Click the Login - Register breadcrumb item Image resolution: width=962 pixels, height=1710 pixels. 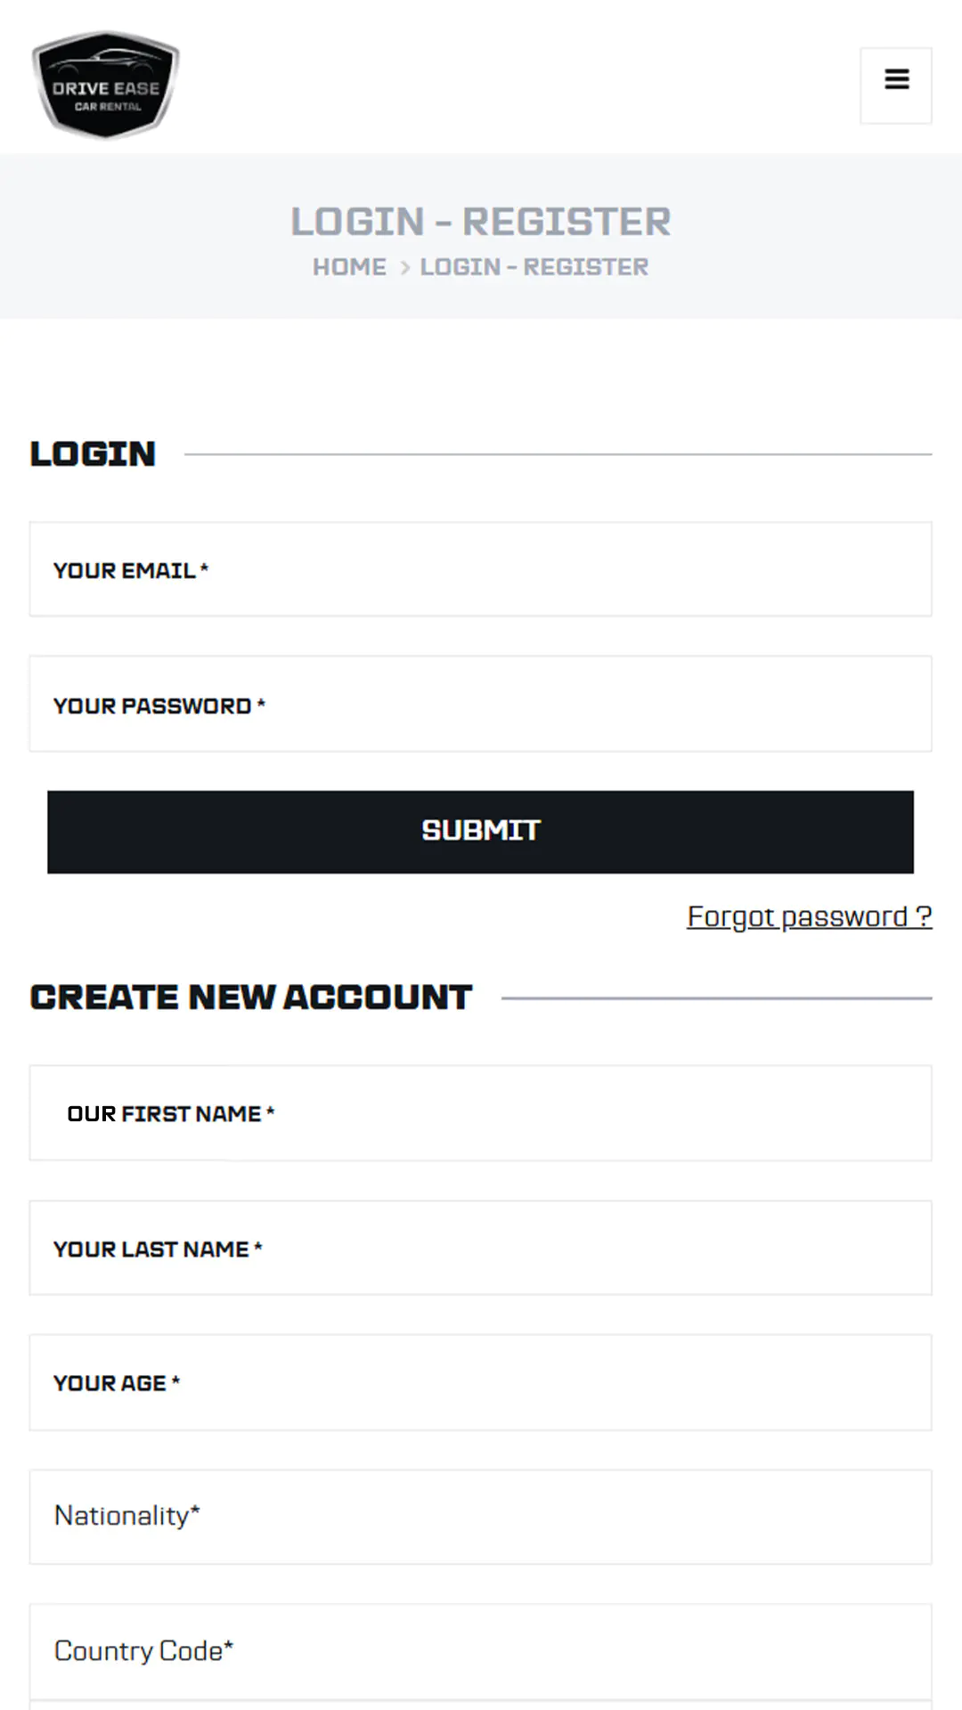click(534, 267)
